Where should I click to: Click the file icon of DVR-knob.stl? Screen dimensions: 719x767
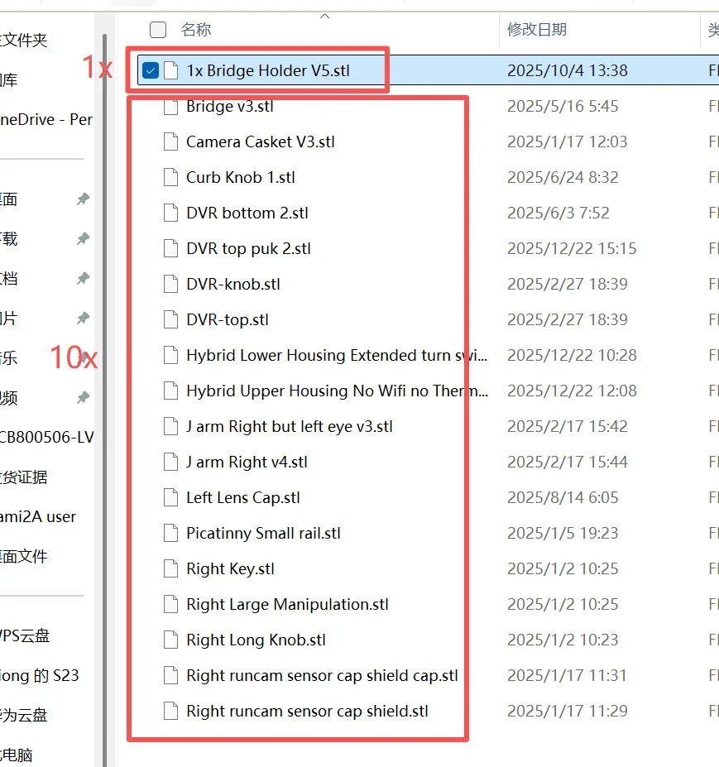(x=170, y=284)
